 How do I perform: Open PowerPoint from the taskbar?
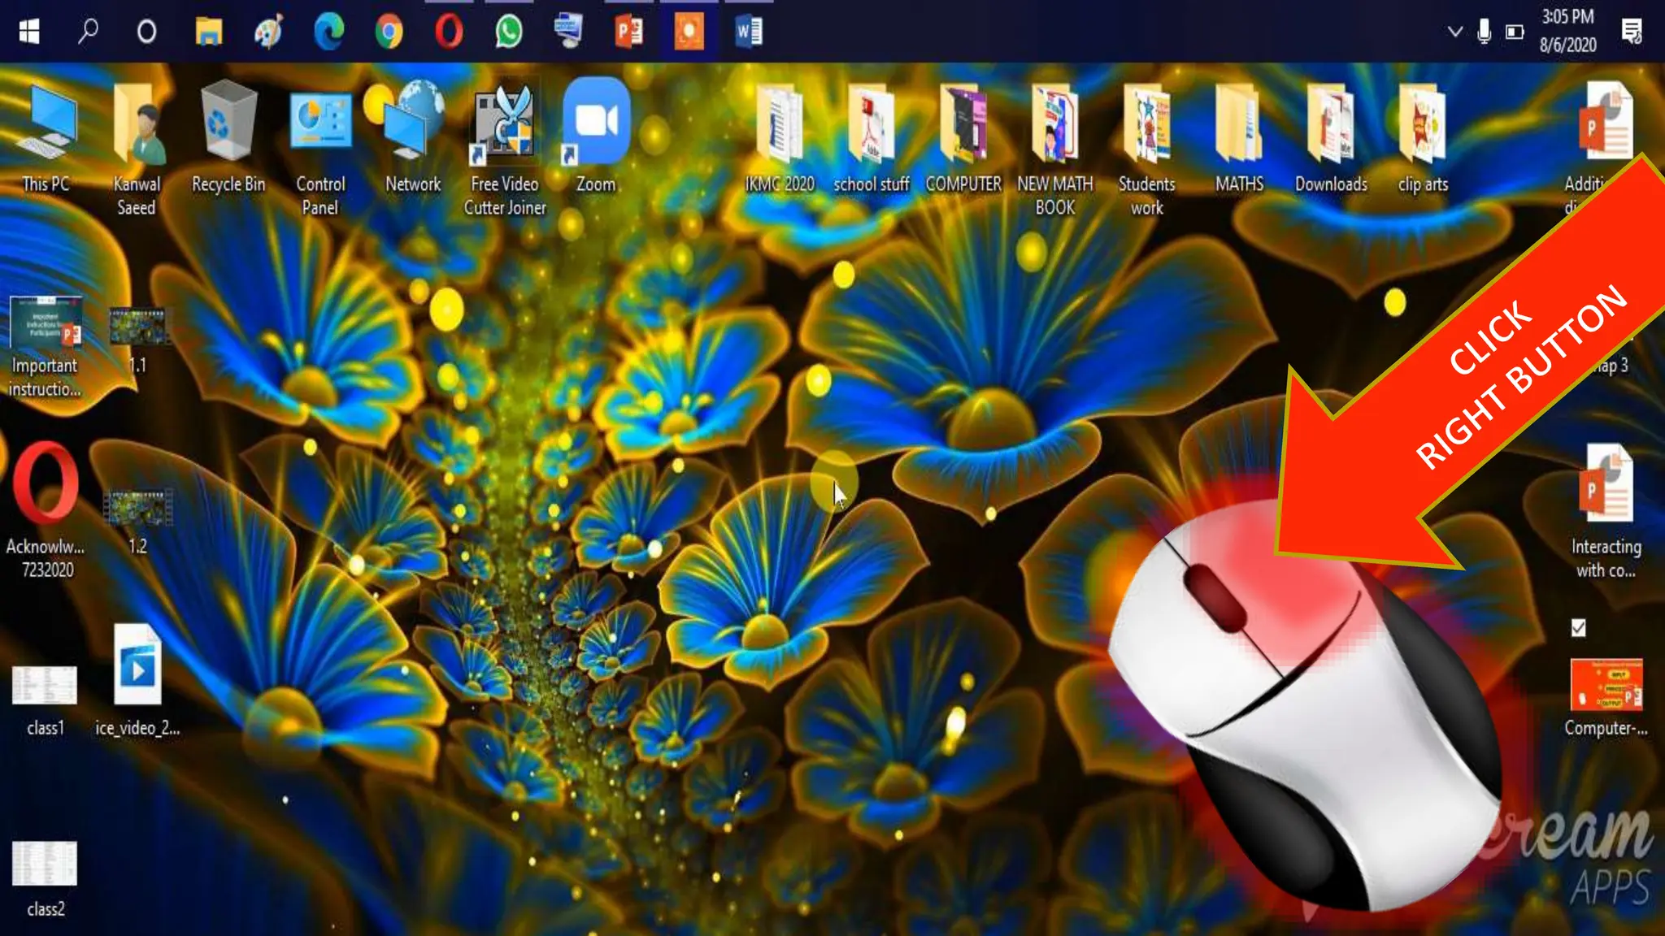628,32
